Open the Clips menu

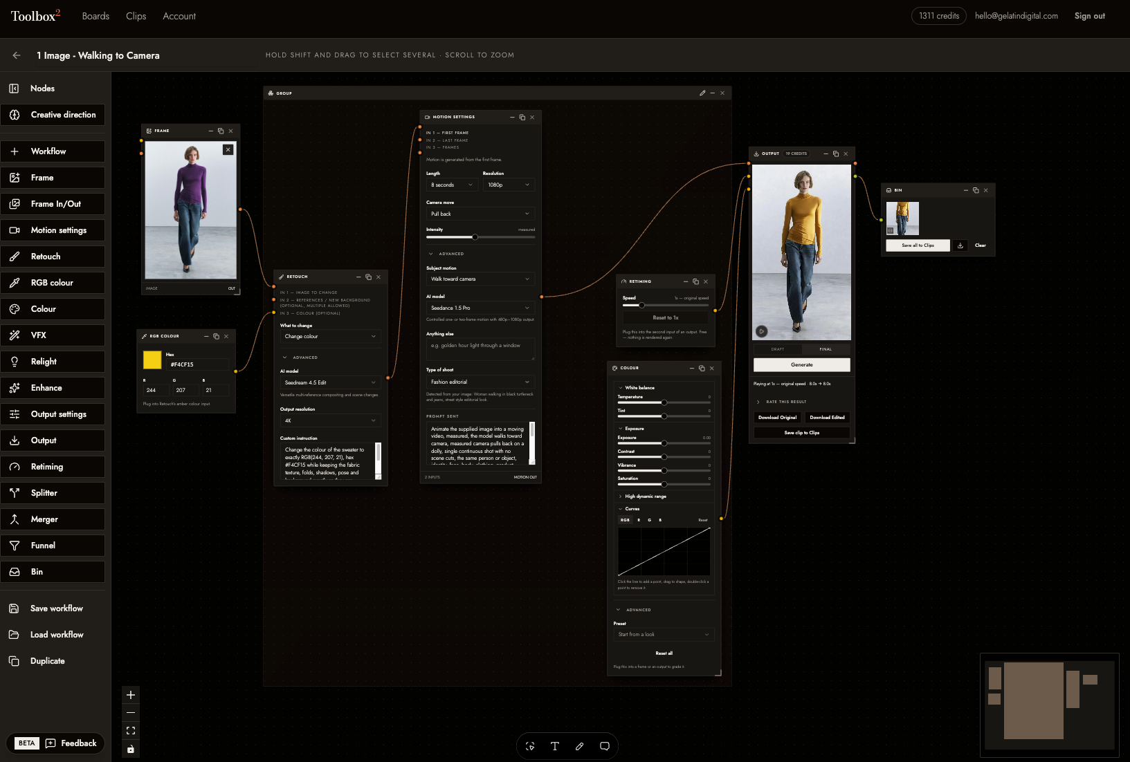136,16
